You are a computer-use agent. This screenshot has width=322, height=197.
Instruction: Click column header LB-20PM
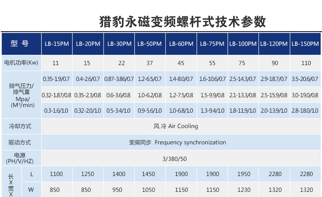pyautogui.click(x=88, y=44)
